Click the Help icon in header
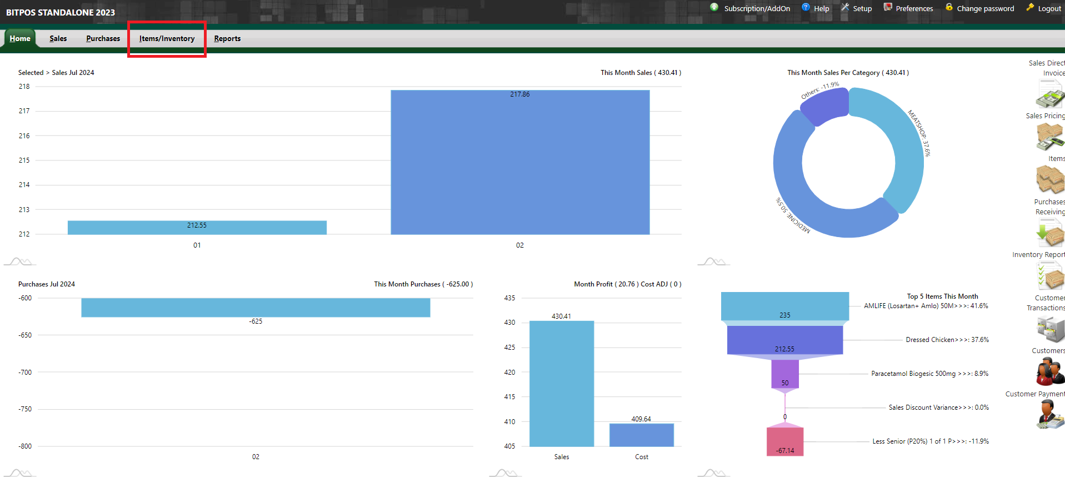Viewport: 1065px width, 483px height. coord(806,8)
